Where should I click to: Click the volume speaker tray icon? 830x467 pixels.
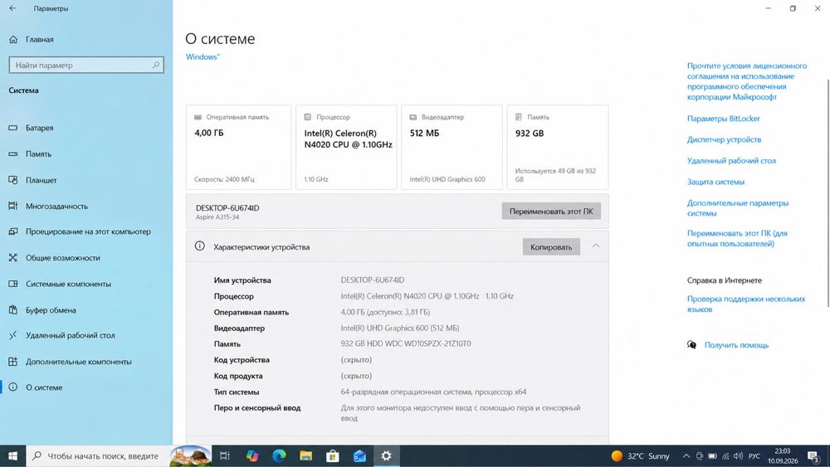738,455
